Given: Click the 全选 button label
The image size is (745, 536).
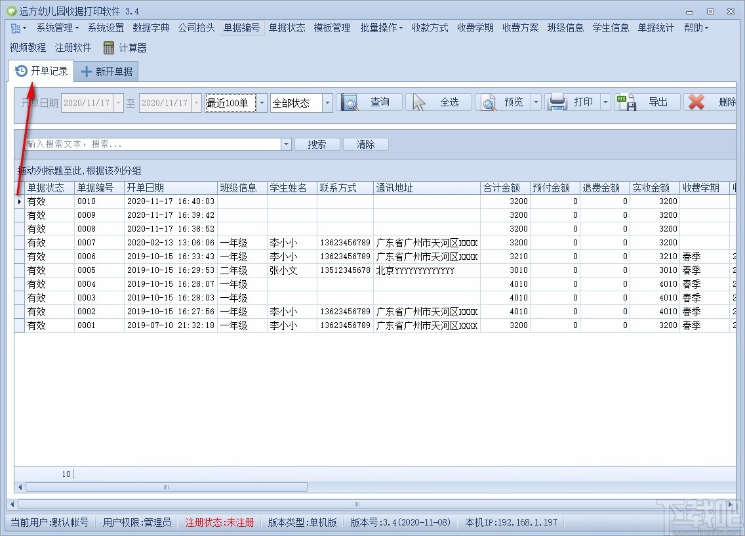Looking at the screenshot, I should point(449,102).
